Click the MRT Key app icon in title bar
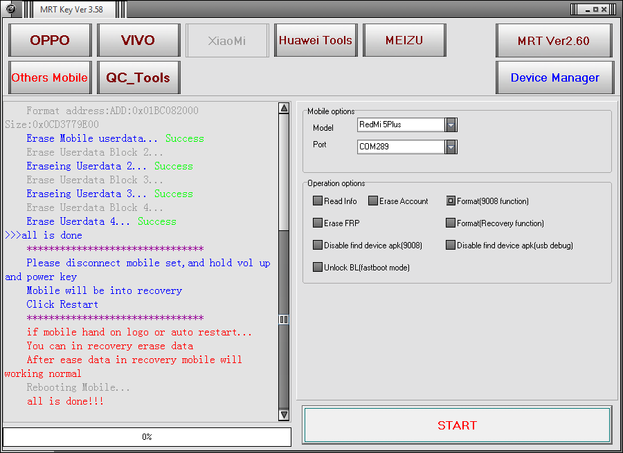The image size is (623, 453). [10, 9]
